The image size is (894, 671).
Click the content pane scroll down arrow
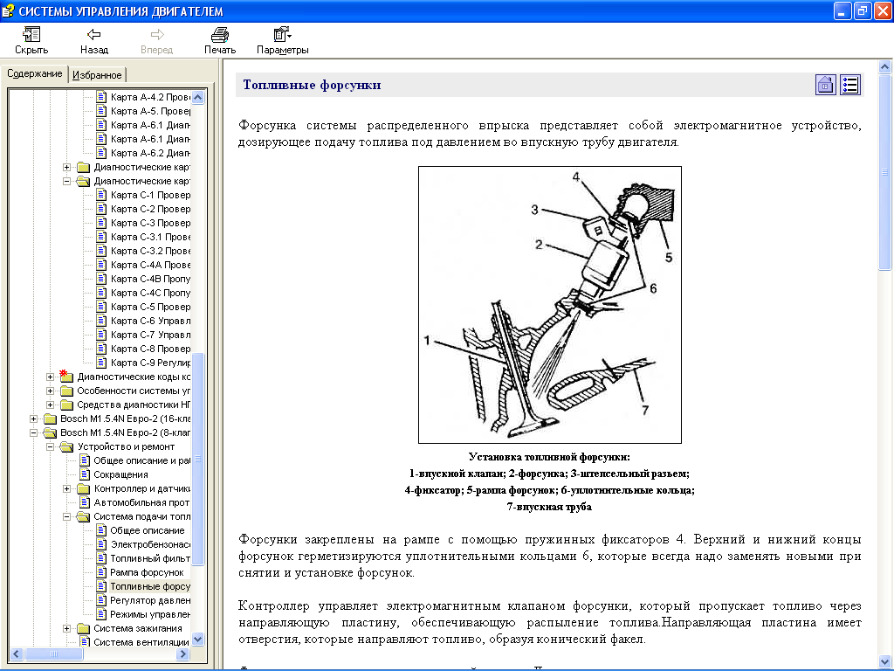pos(885,662)
